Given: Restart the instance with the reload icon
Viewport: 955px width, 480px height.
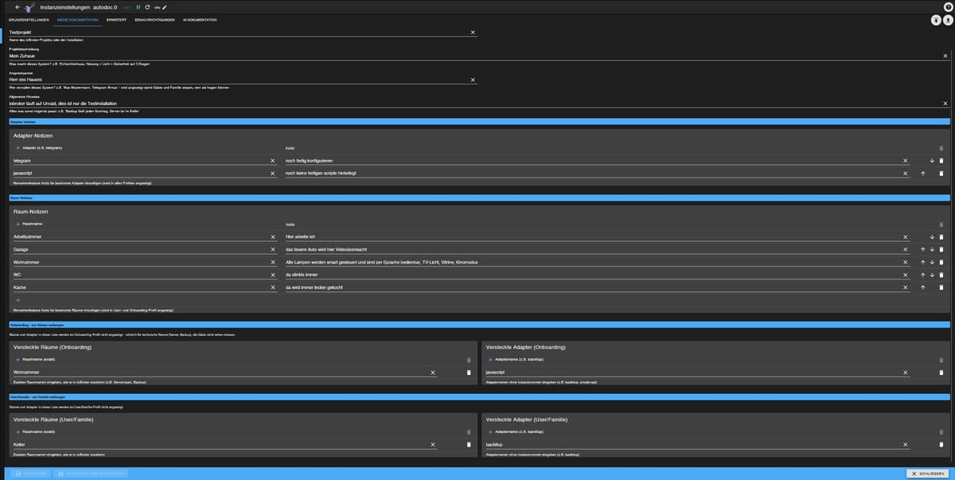Looking at the screenshot, I should click(147, 7).
